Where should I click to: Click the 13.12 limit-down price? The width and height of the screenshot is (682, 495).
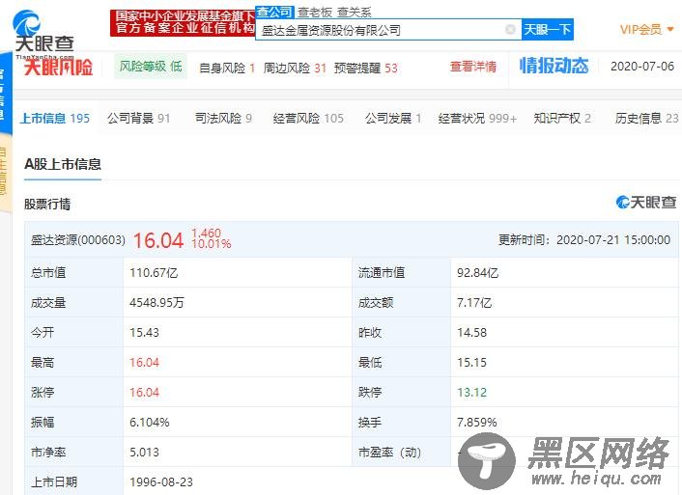(472, 393)
